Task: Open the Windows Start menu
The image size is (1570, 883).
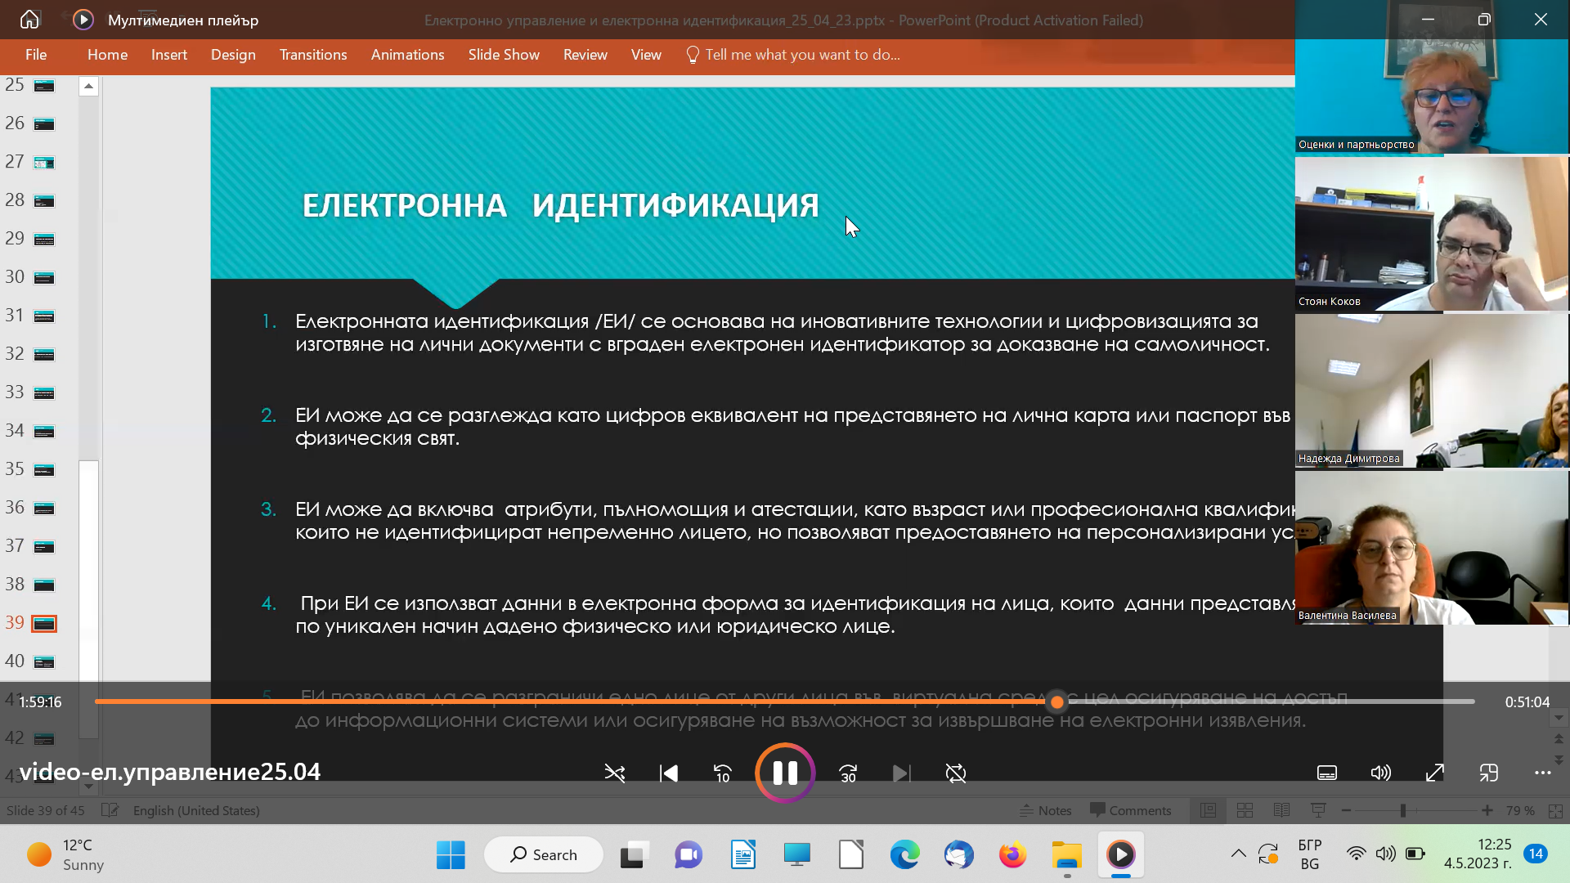Action: click(x=451, y=854)
